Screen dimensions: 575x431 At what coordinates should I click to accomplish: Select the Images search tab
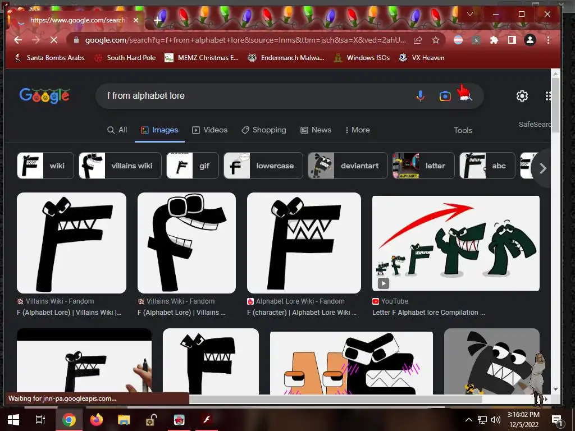[x=159, y=130]
